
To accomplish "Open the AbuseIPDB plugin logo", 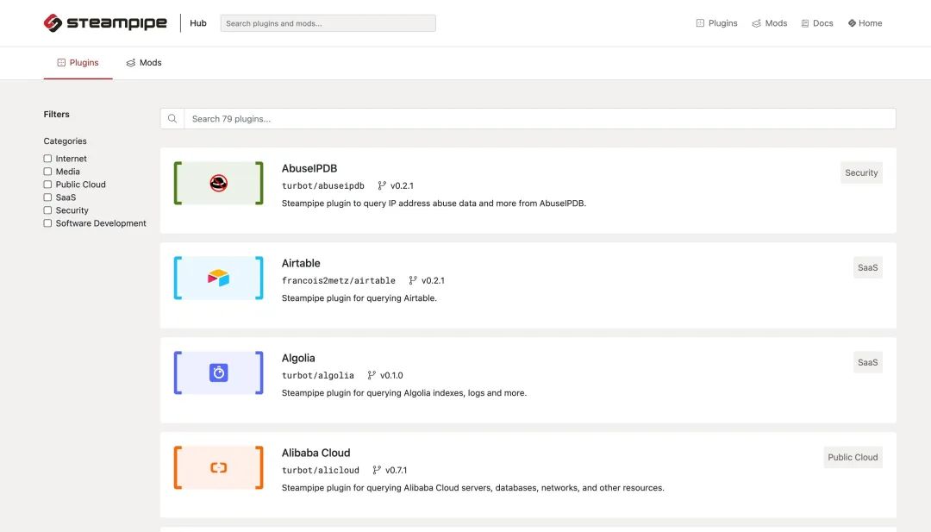I will pyautogui.click(x=218, y=183).
